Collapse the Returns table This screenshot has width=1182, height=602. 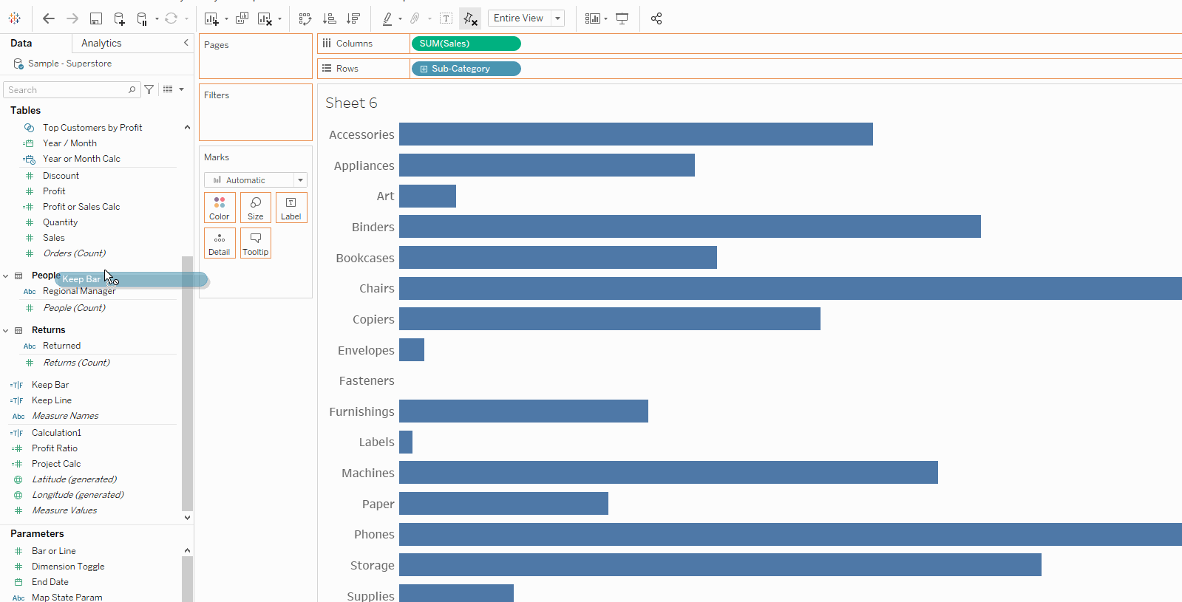click(6, 330)
